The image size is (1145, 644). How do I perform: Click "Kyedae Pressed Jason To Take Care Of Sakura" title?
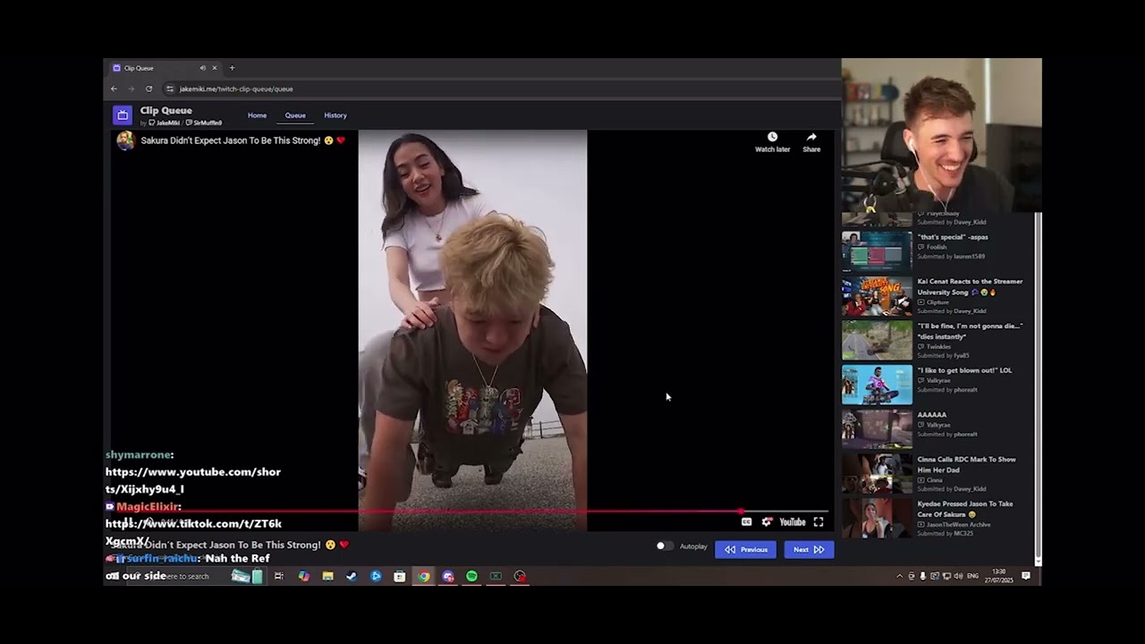965,509
